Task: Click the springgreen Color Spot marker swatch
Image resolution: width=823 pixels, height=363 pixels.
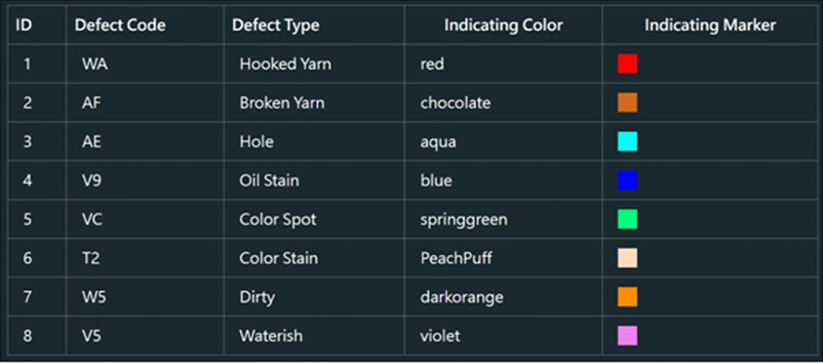Action: (x=627, y=219)
